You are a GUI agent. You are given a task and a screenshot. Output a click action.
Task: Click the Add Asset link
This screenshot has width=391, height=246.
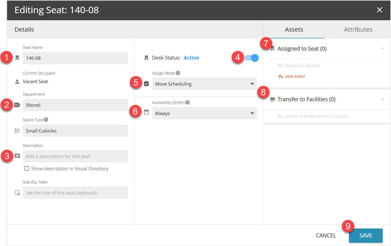tap(292, 76)
